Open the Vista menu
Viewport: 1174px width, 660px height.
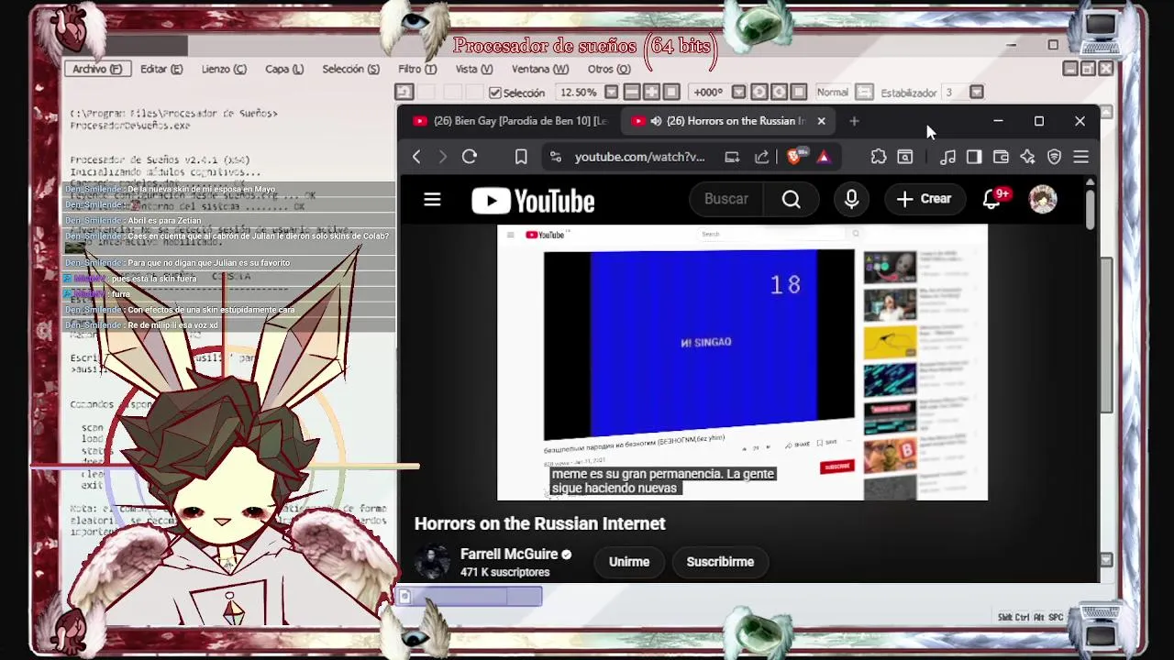click(474, 69)
